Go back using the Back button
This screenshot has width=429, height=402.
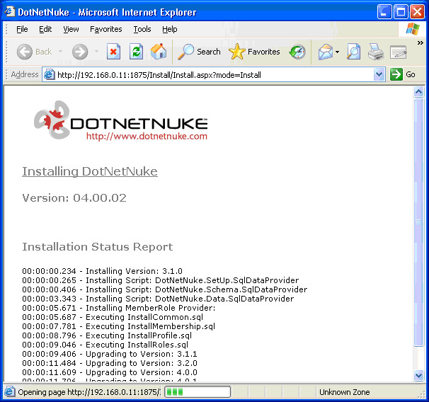click(x=34, y=52)
